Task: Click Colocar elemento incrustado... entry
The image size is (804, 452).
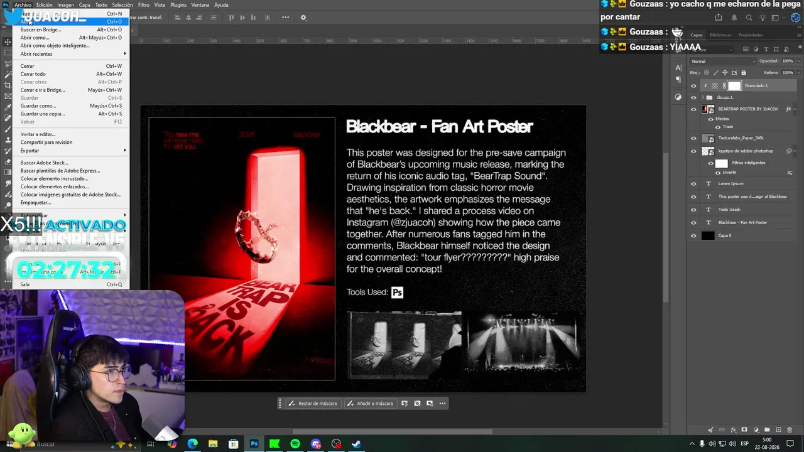Action: [72, 179]
